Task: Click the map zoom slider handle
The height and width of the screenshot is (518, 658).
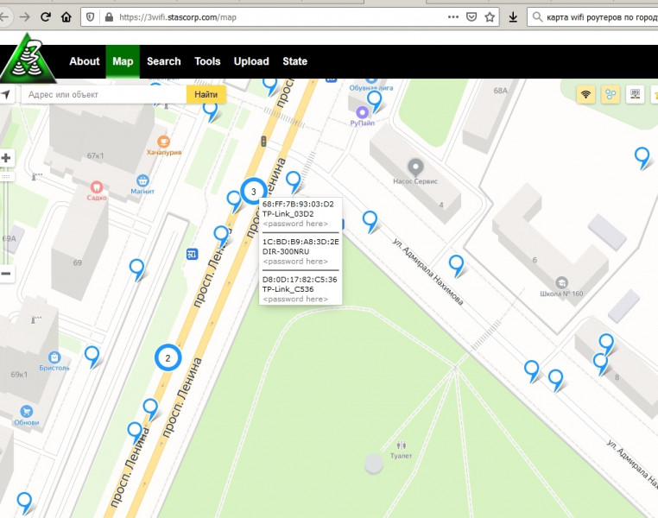Action: coord(6,176)
